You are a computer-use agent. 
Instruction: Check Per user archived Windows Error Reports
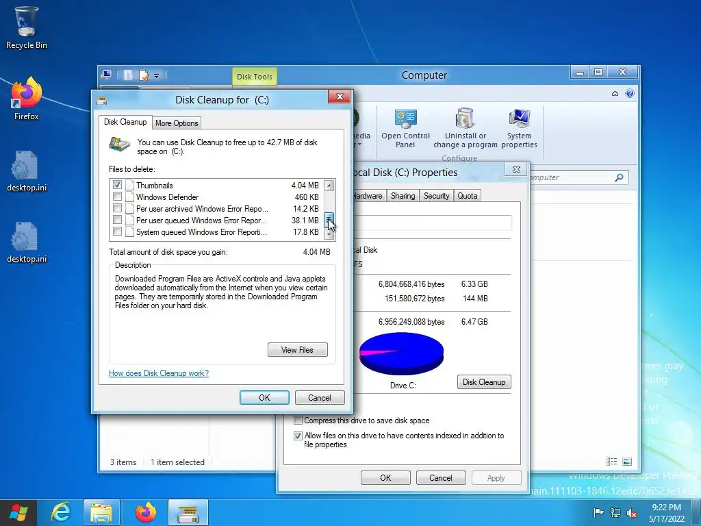point(117,208)
